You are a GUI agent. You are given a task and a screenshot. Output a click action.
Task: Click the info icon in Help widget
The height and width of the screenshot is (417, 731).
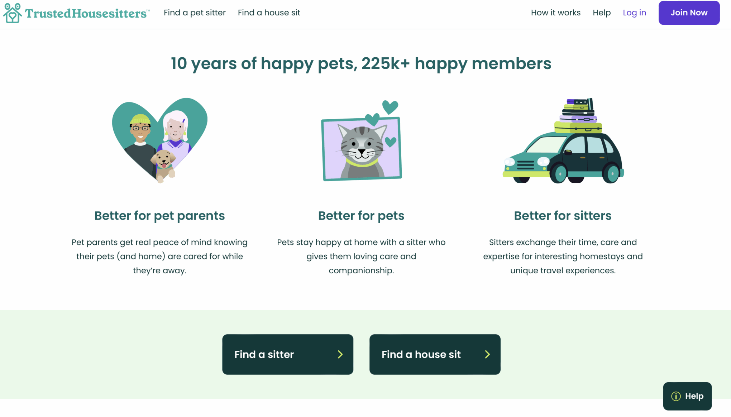click(x=676, y=396)
